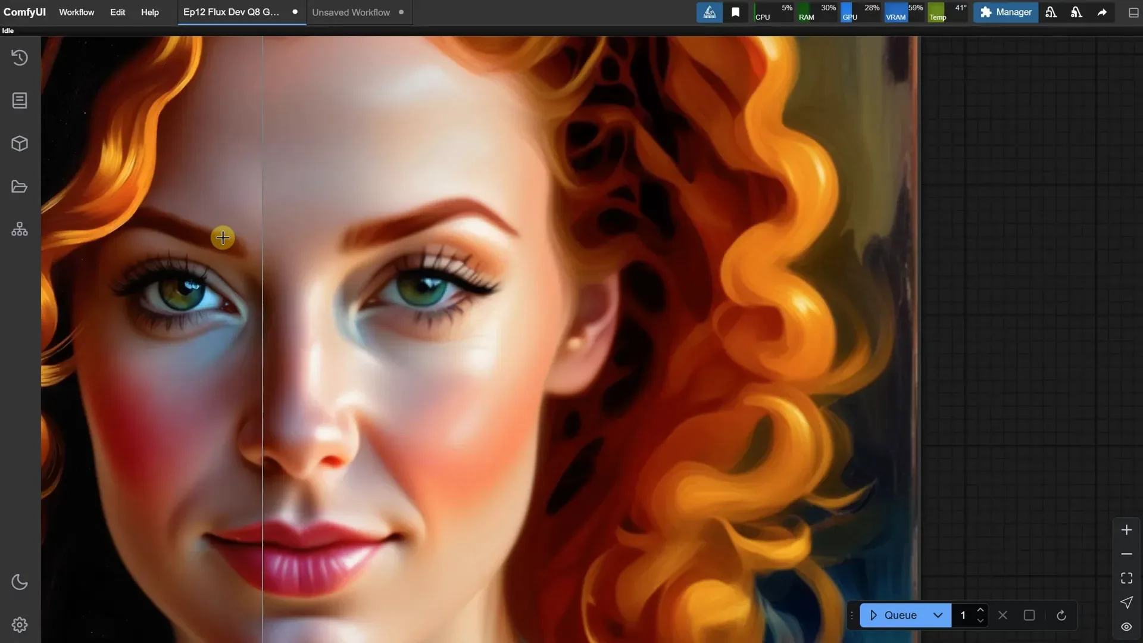Open the Workflow menu

(76, 13)
